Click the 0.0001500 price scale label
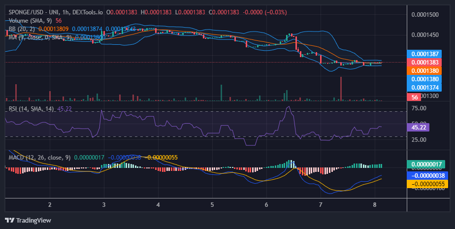This screenshot has width=455, height=229. (425, 14)
